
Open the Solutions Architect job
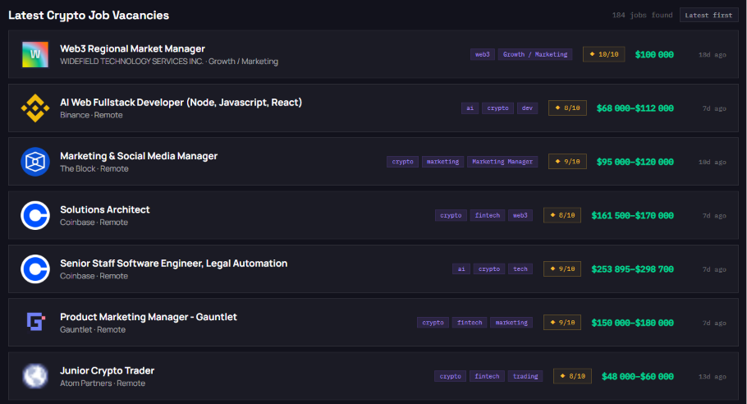(x=105, y=209)
